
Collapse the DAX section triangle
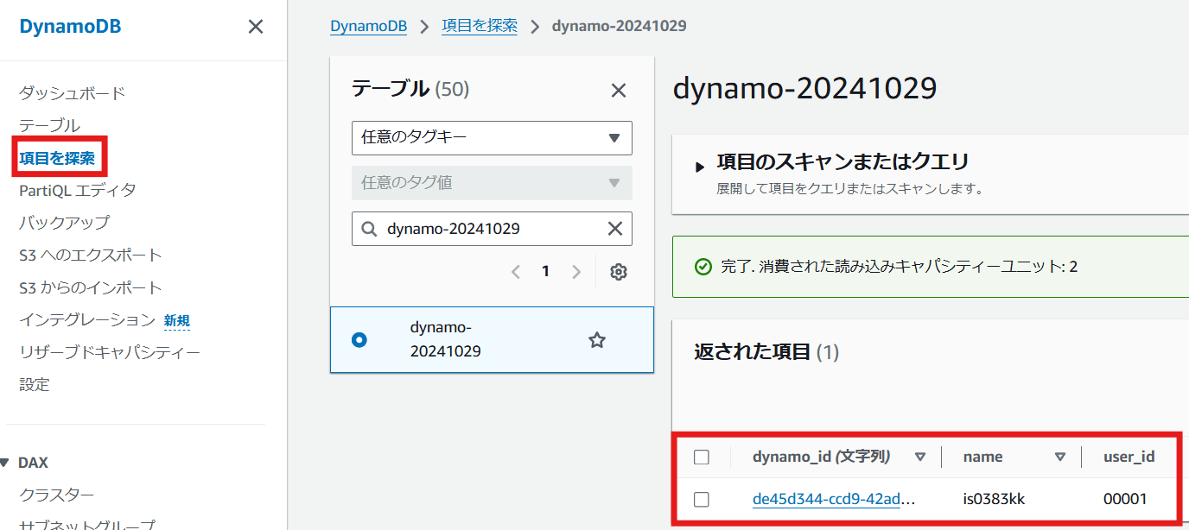(4, 463)
